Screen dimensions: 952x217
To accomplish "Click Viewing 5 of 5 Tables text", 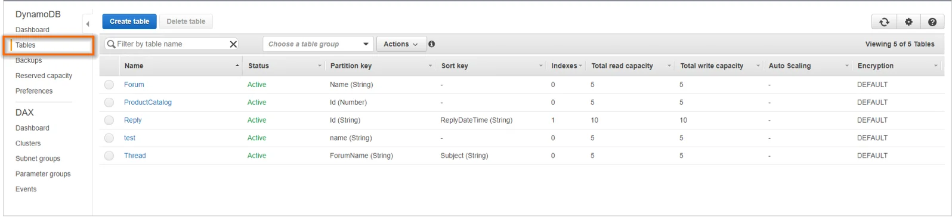I will coord(900,44).
